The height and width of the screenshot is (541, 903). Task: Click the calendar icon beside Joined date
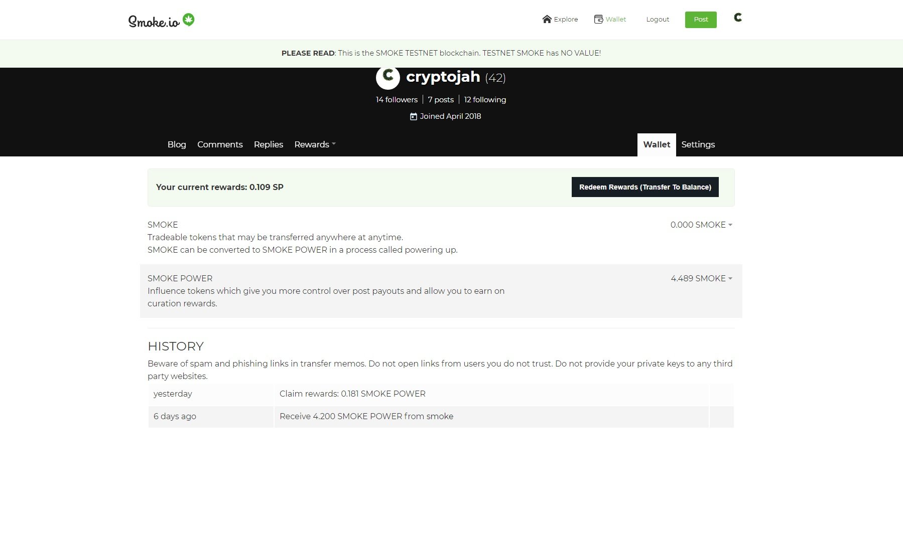[413, 116]
